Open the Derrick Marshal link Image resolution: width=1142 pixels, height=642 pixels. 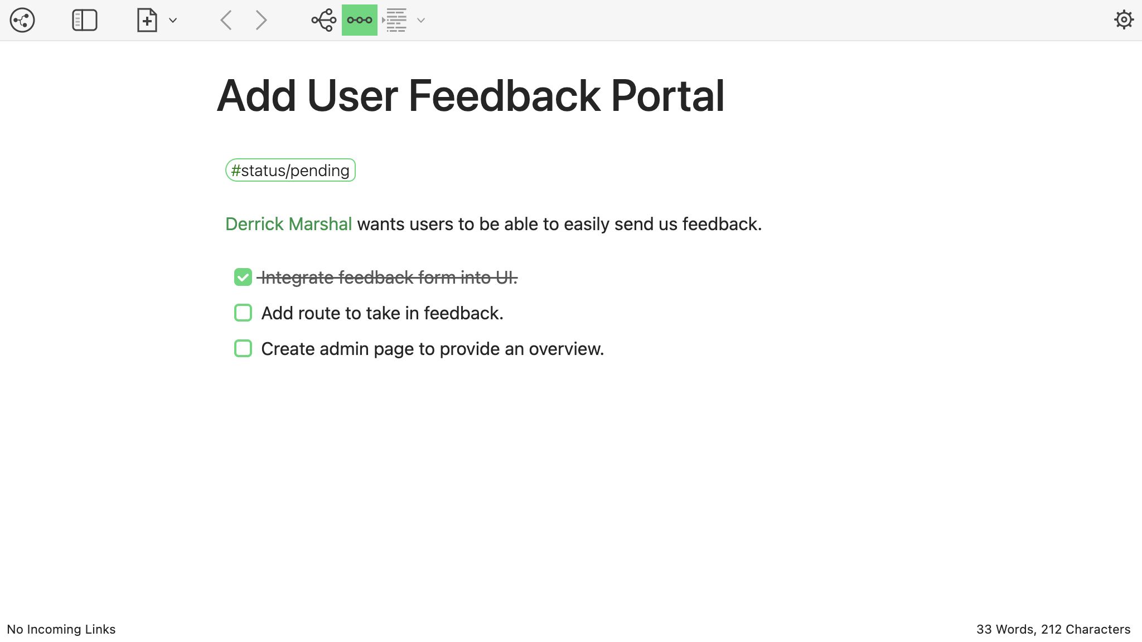click(288, 224)
